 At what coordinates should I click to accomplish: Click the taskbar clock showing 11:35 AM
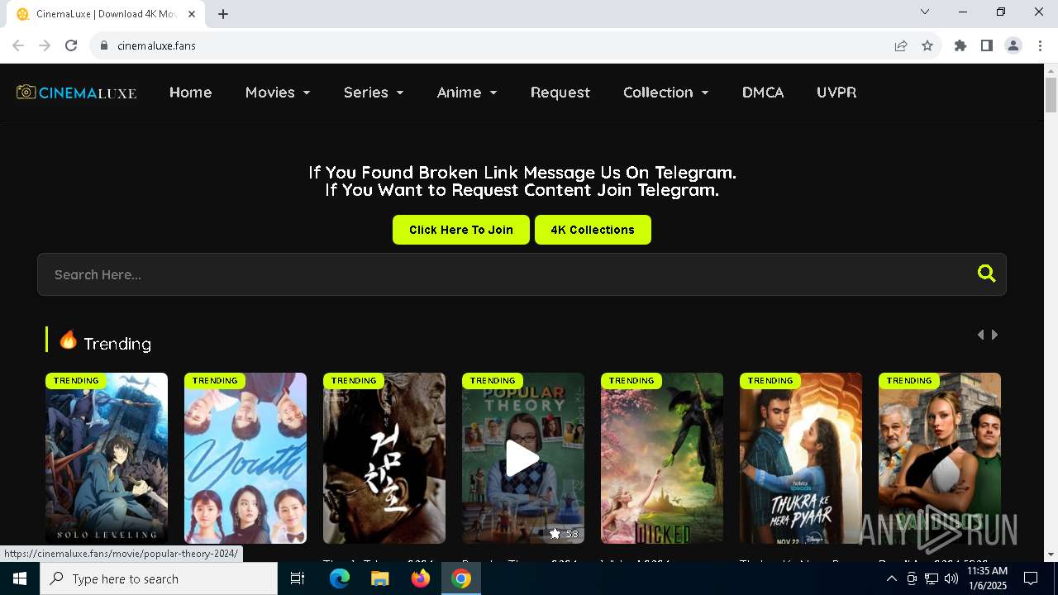[987, 578]
